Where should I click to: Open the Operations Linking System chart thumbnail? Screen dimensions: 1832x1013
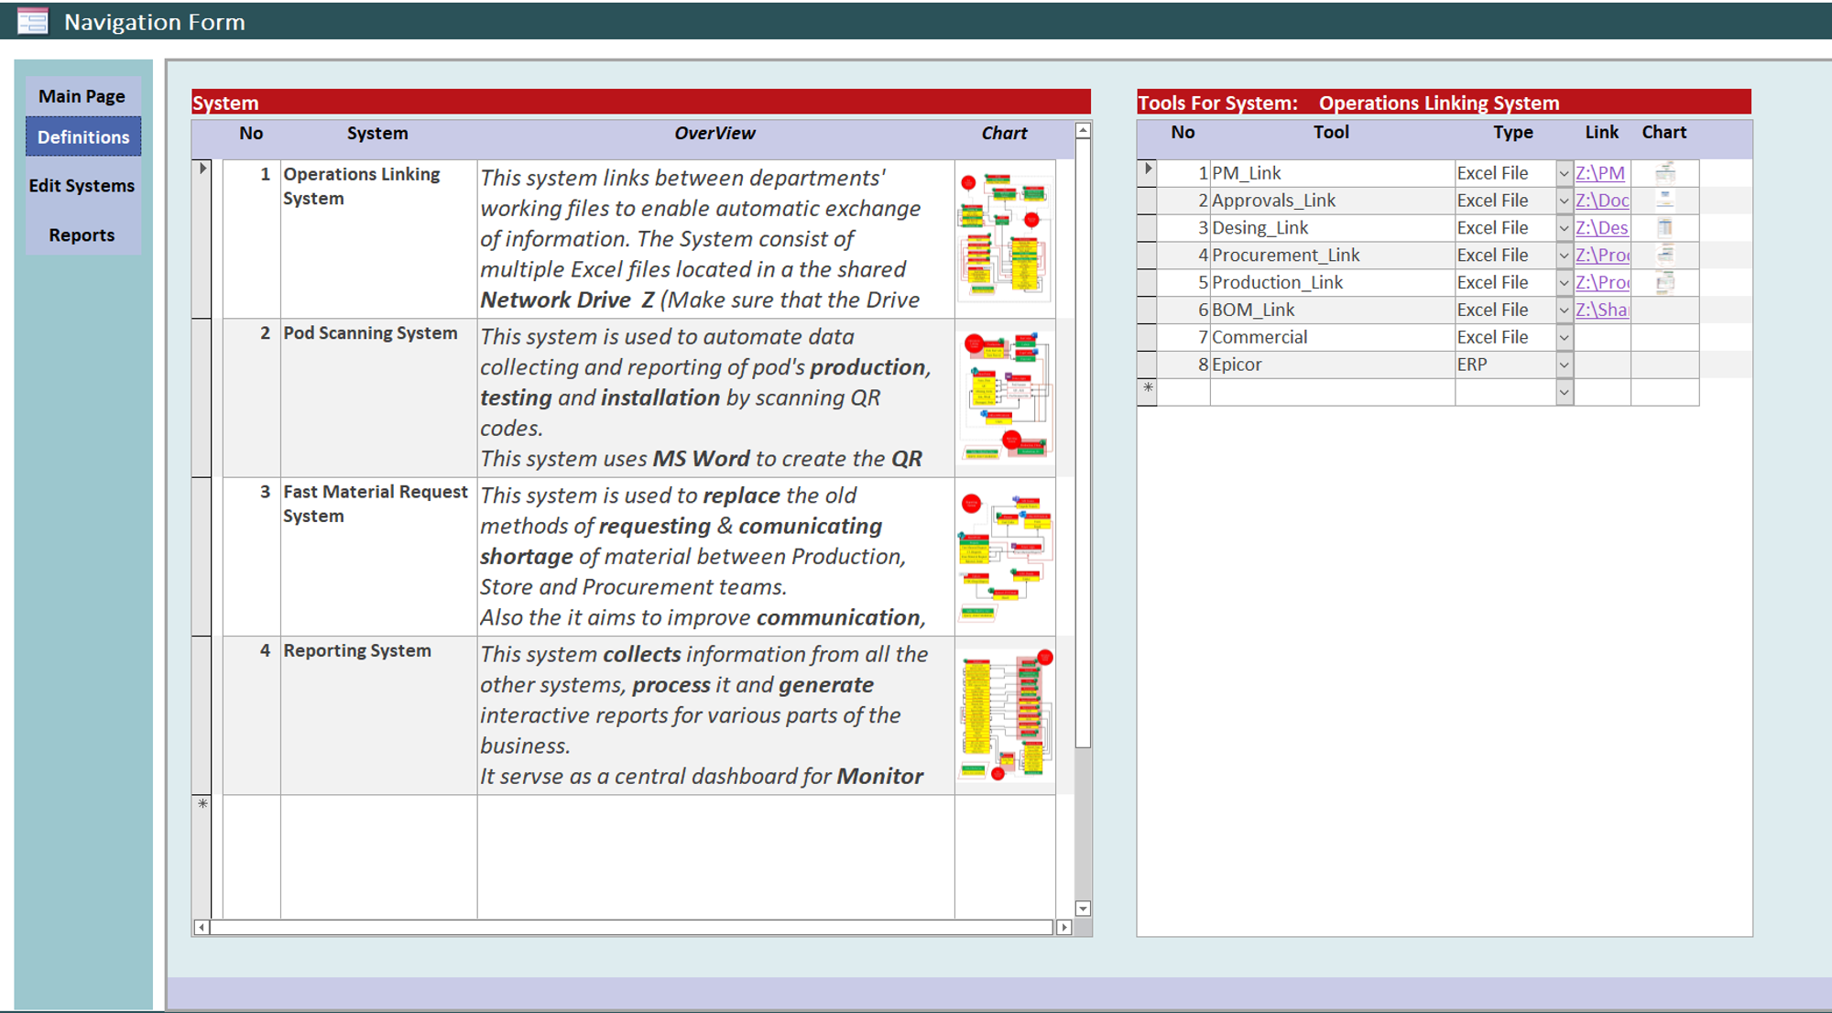(1004, 237)
